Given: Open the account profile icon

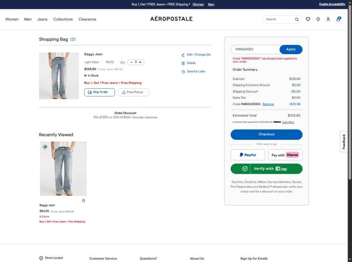Looking at the screenshot, I should point(328,19).
